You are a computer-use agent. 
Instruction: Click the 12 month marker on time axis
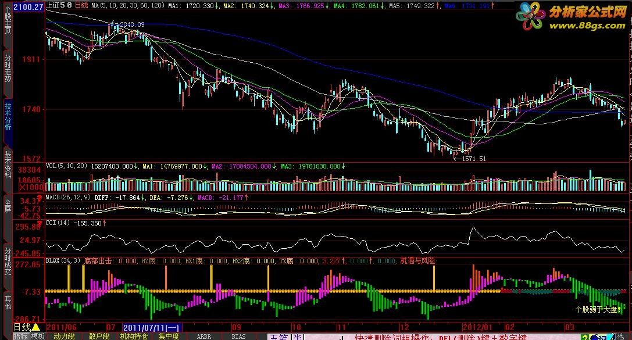click(x=404, y=327)
